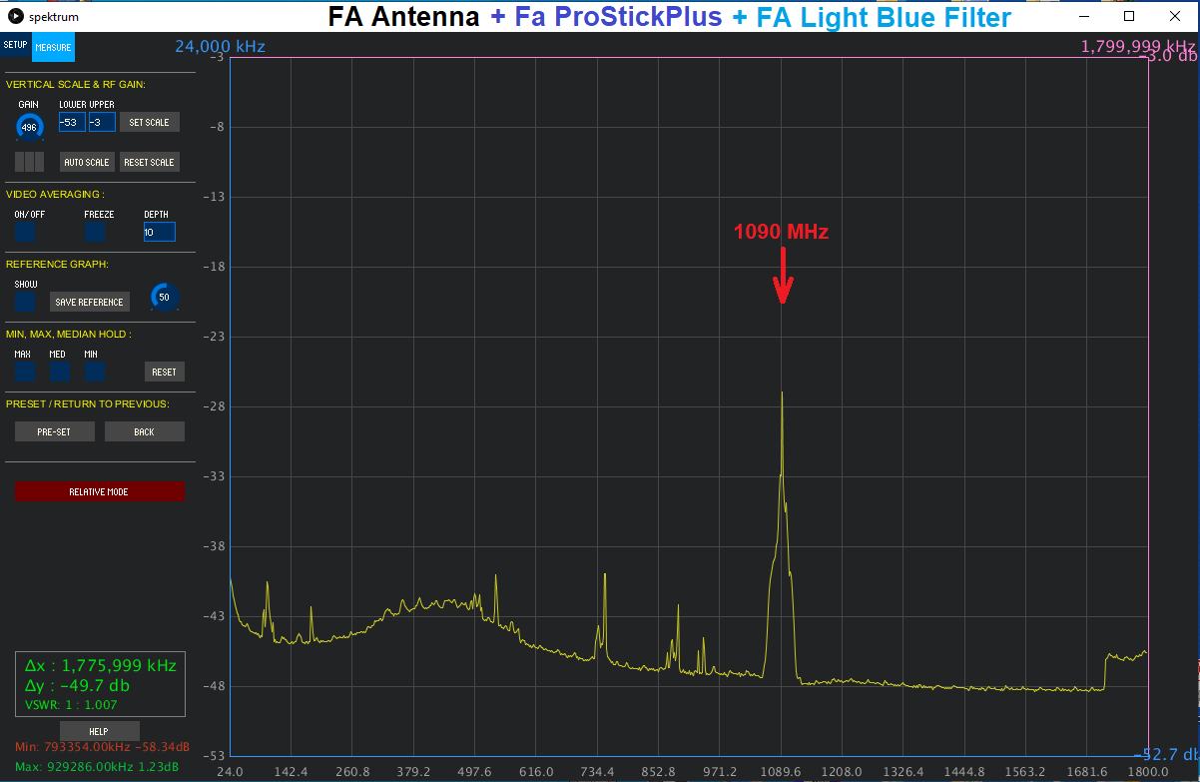Enable MIN hold checkbox
This screenshot has width=1200, height=782.
(x=95, y=372)
